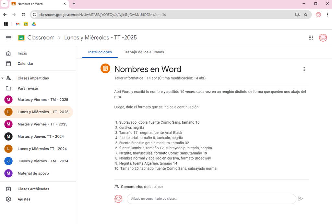332x224 pixels.
Task: Open the tab search dropdown arrow
Action: point(4,4)
